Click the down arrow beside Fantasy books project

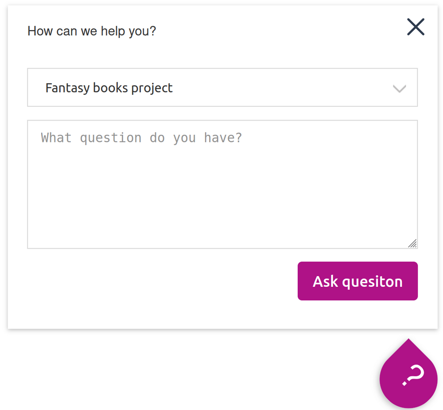[x=400, y=89]
